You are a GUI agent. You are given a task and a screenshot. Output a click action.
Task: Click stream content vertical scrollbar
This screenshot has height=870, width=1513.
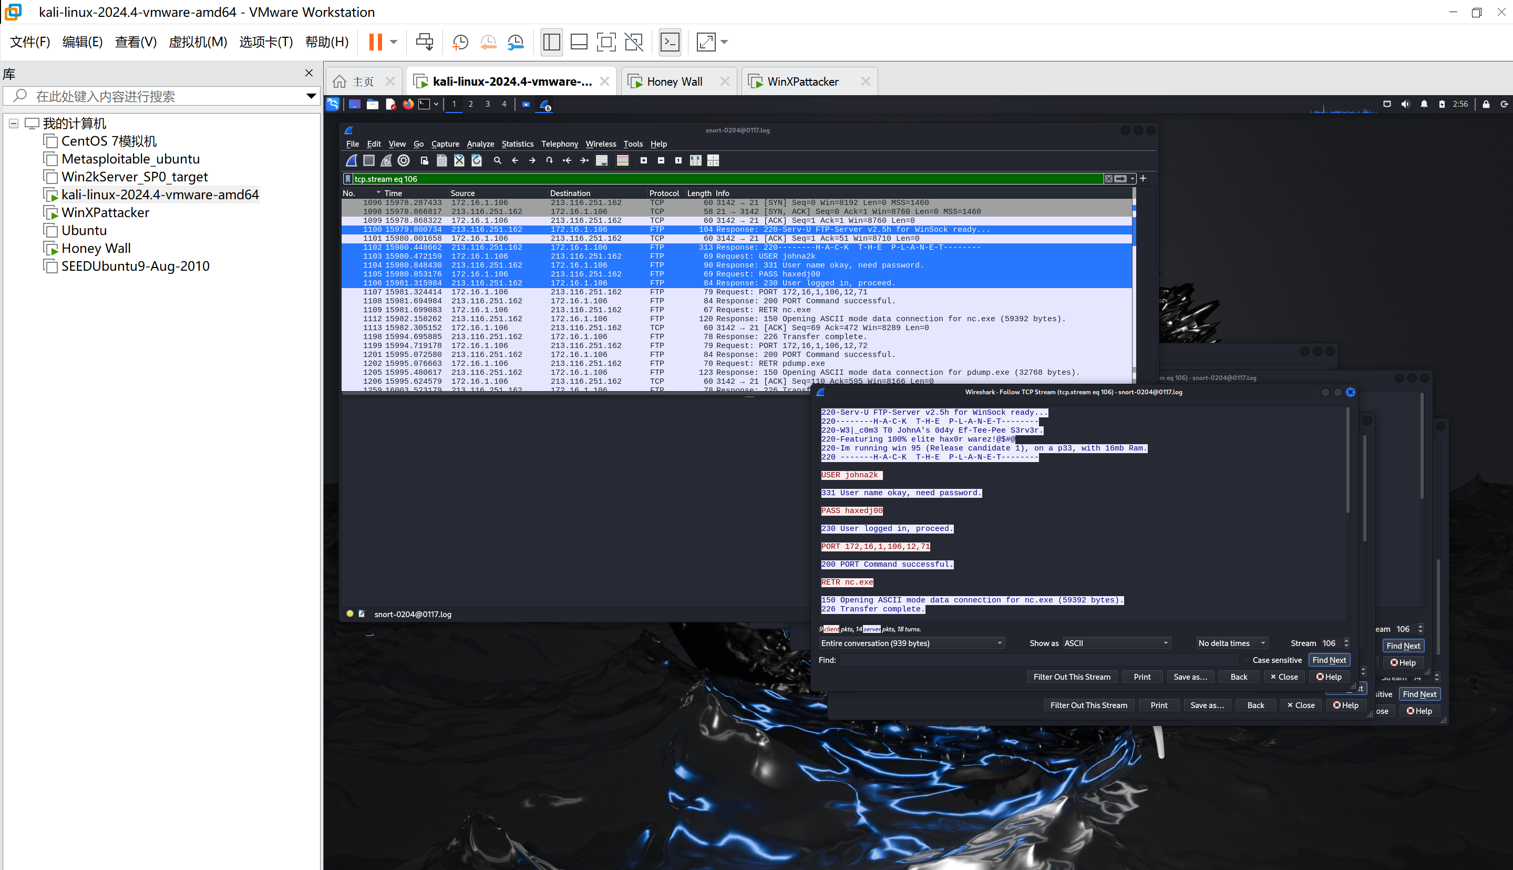[1347, 460]
